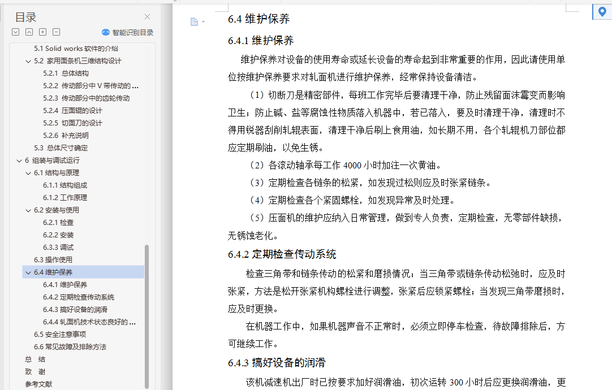Go to 6.2.1 检查

click(58, 223)
